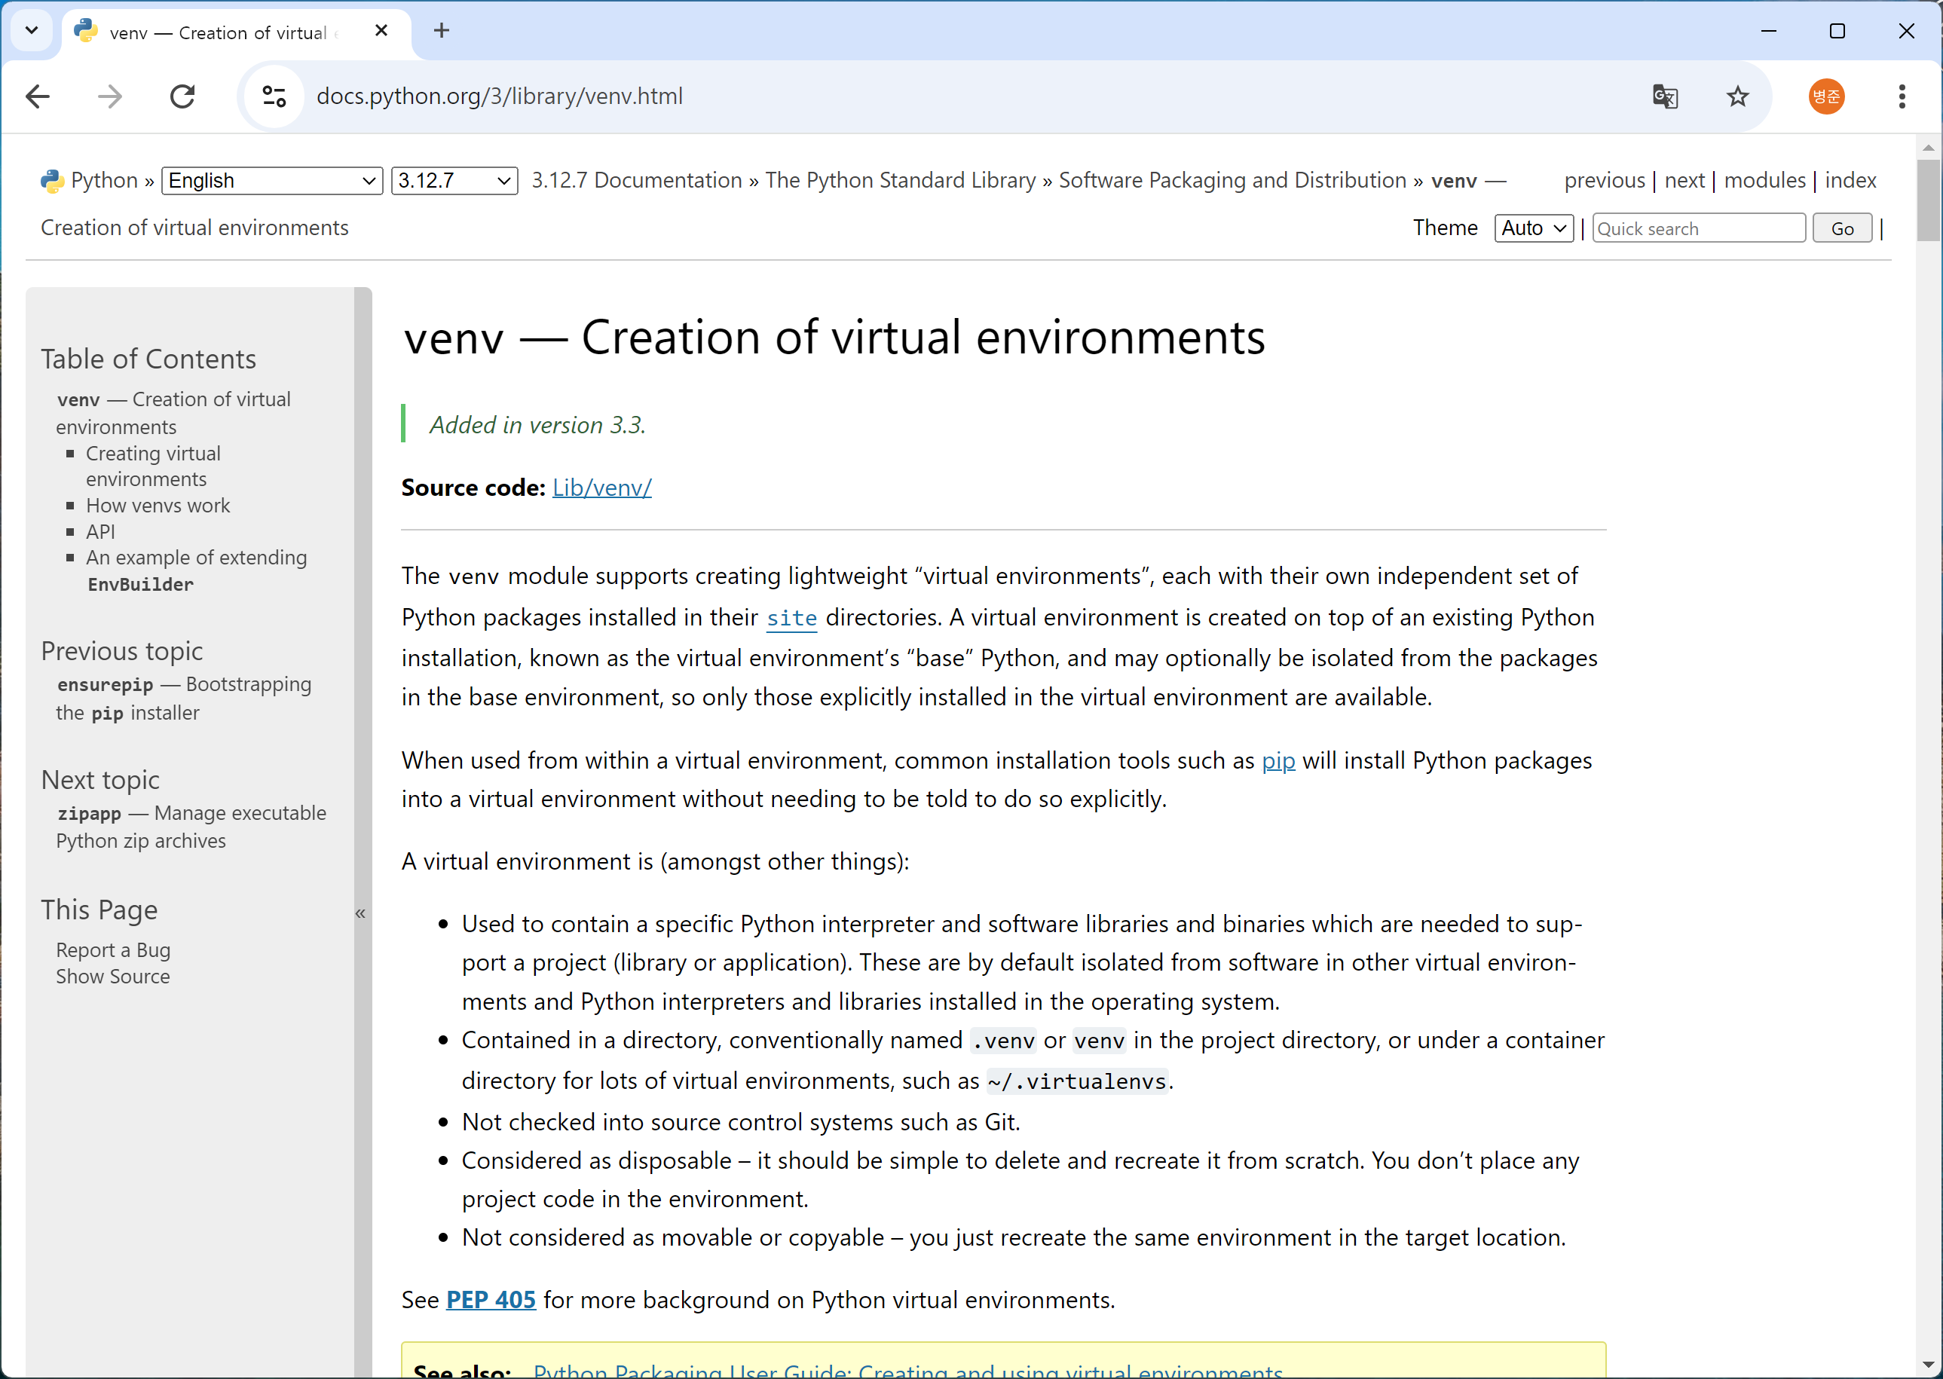Open the Lib/venv/ source code link

602,488
